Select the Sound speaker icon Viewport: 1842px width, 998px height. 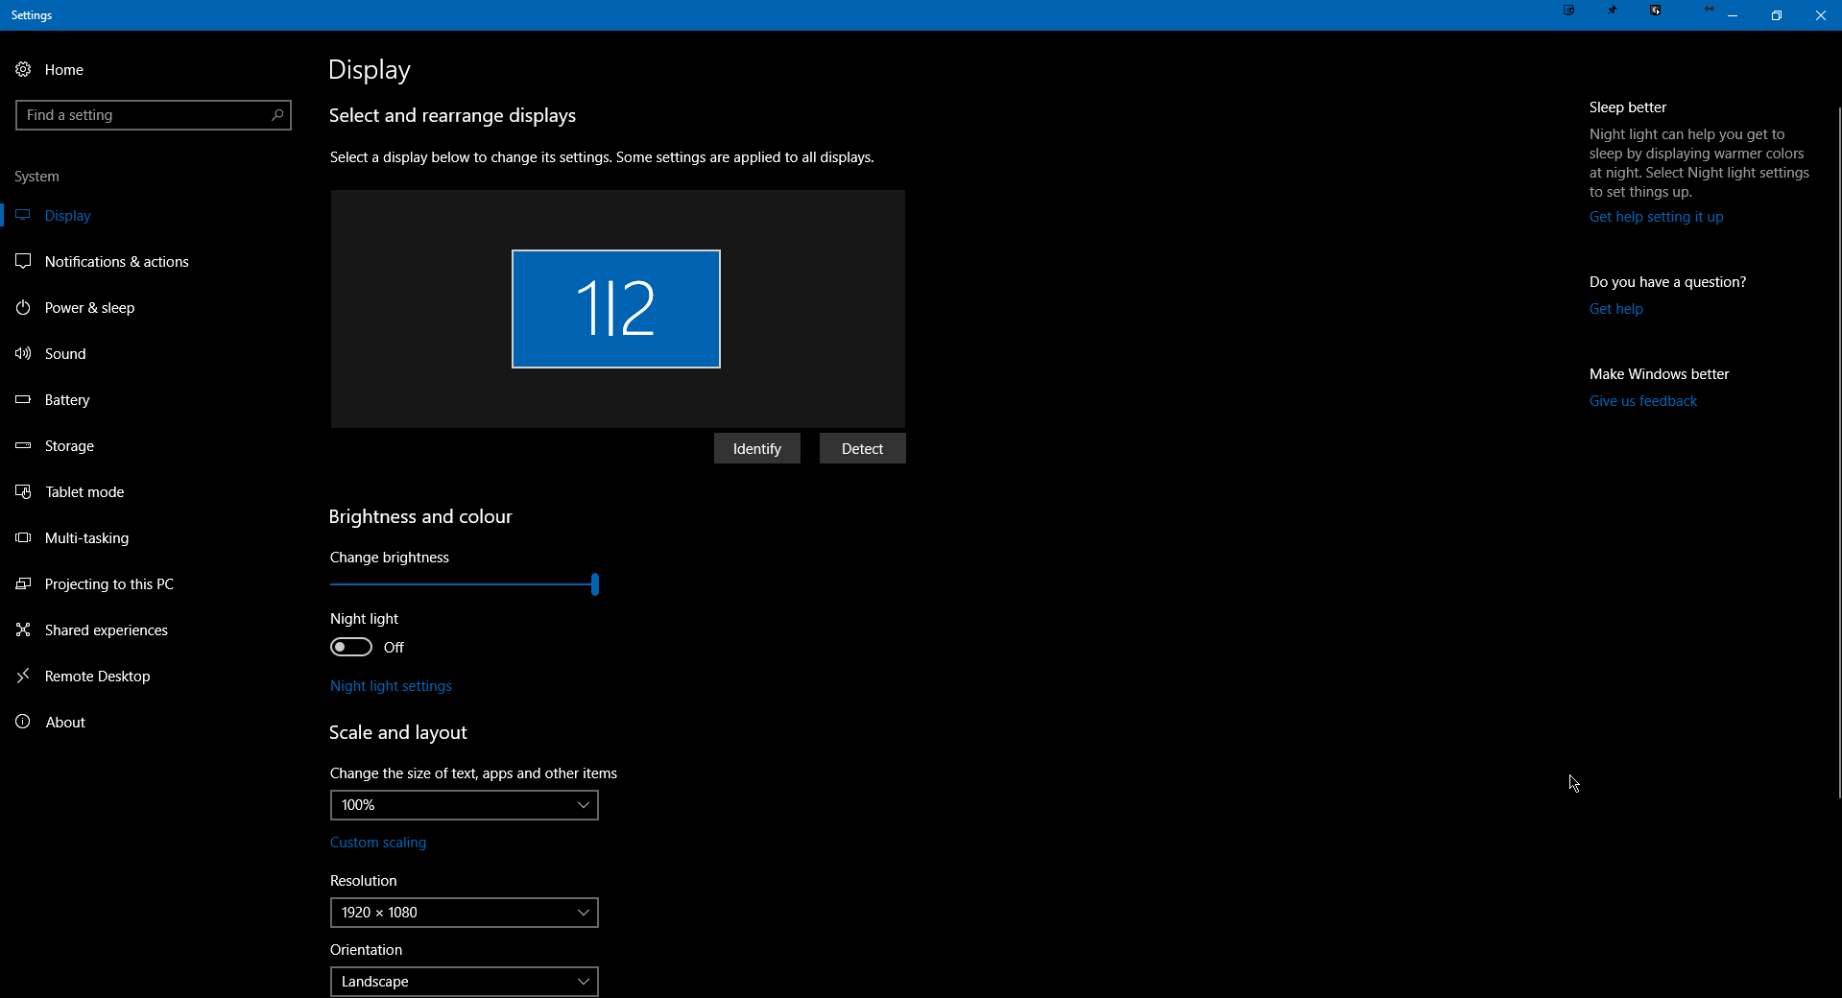point(23,353)
